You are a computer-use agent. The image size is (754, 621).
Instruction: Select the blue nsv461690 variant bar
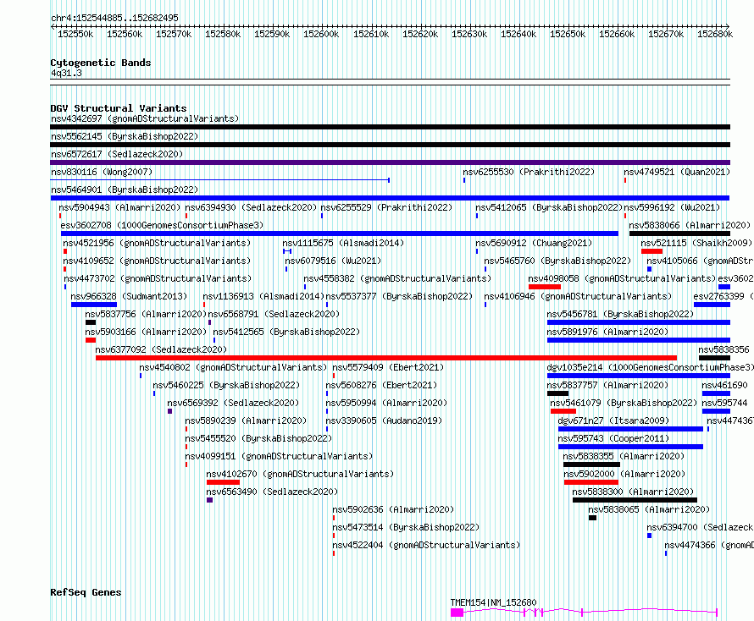(716, 393)
